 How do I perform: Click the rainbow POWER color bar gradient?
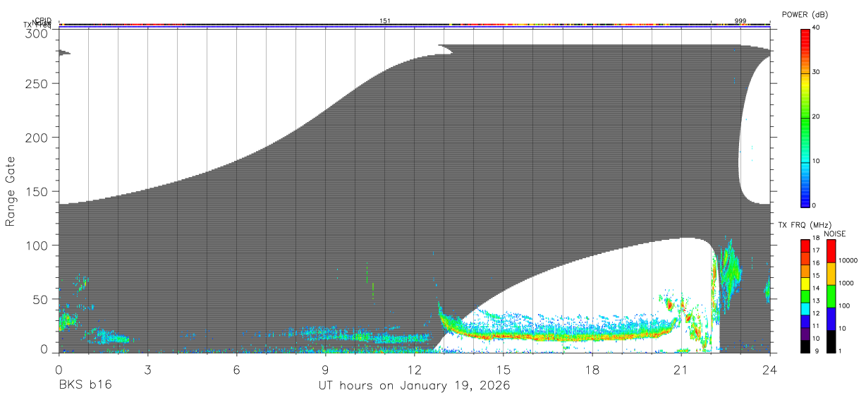[x=805, y=117]
